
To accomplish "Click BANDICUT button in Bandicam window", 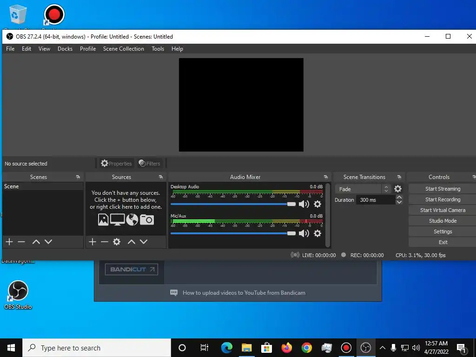I will point(132,269).
